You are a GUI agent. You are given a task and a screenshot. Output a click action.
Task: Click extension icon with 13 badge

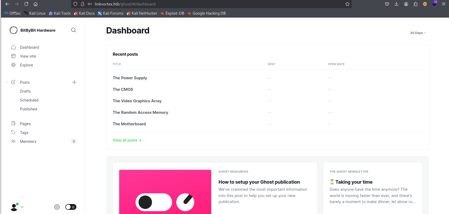(435, 3)
